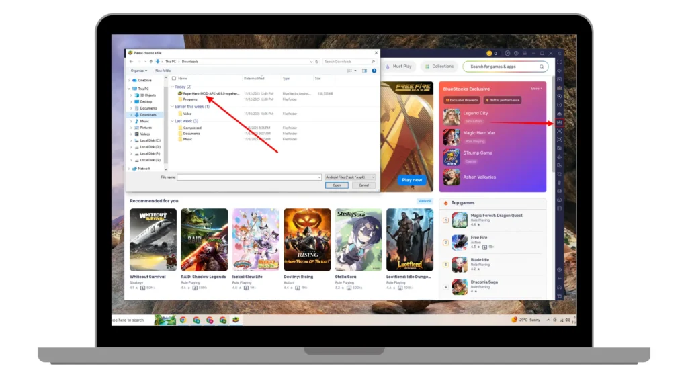Open recent apps icon at sidebar bottom
Image resolution: width=688 pixels, height=387 pixels.
click(x=559, y=296)
